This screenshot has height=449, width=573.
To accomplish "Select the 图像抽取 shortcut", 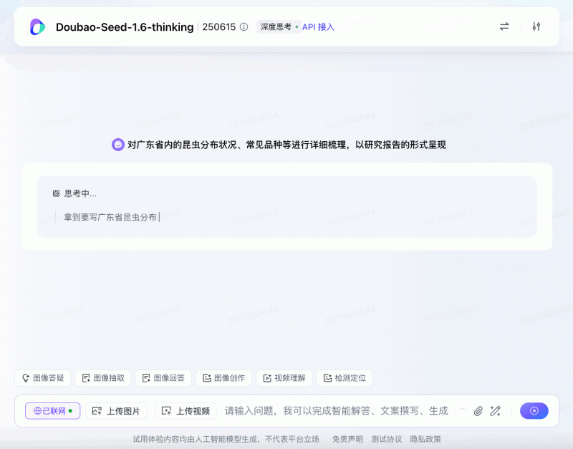I will [103, 378].
